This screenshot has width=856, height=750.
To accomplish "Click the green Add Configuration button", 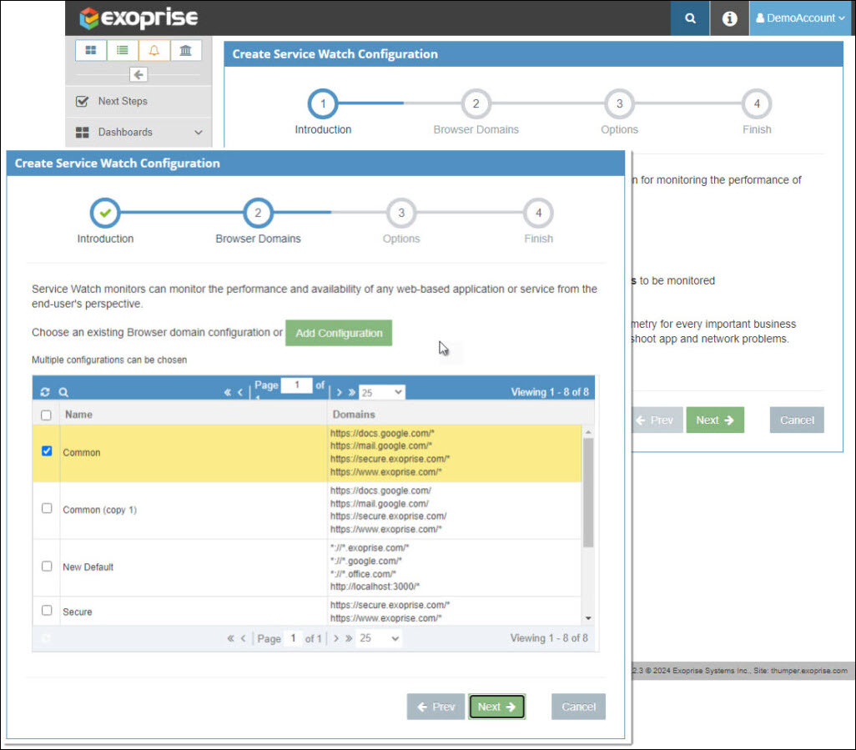I will (339, 333).
